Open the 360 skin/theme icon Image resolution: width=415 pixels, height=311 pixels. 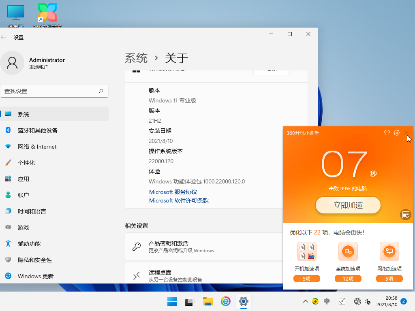[387, 133]
